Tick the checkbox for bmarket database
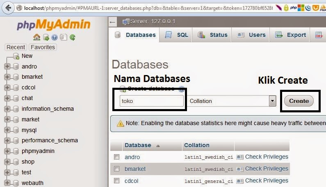This screenshot has height=187, width=326. pos(116,169)
